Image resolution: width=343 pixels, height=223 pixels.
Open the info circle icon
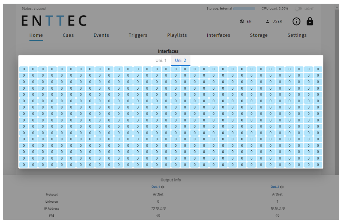point(296,22)
